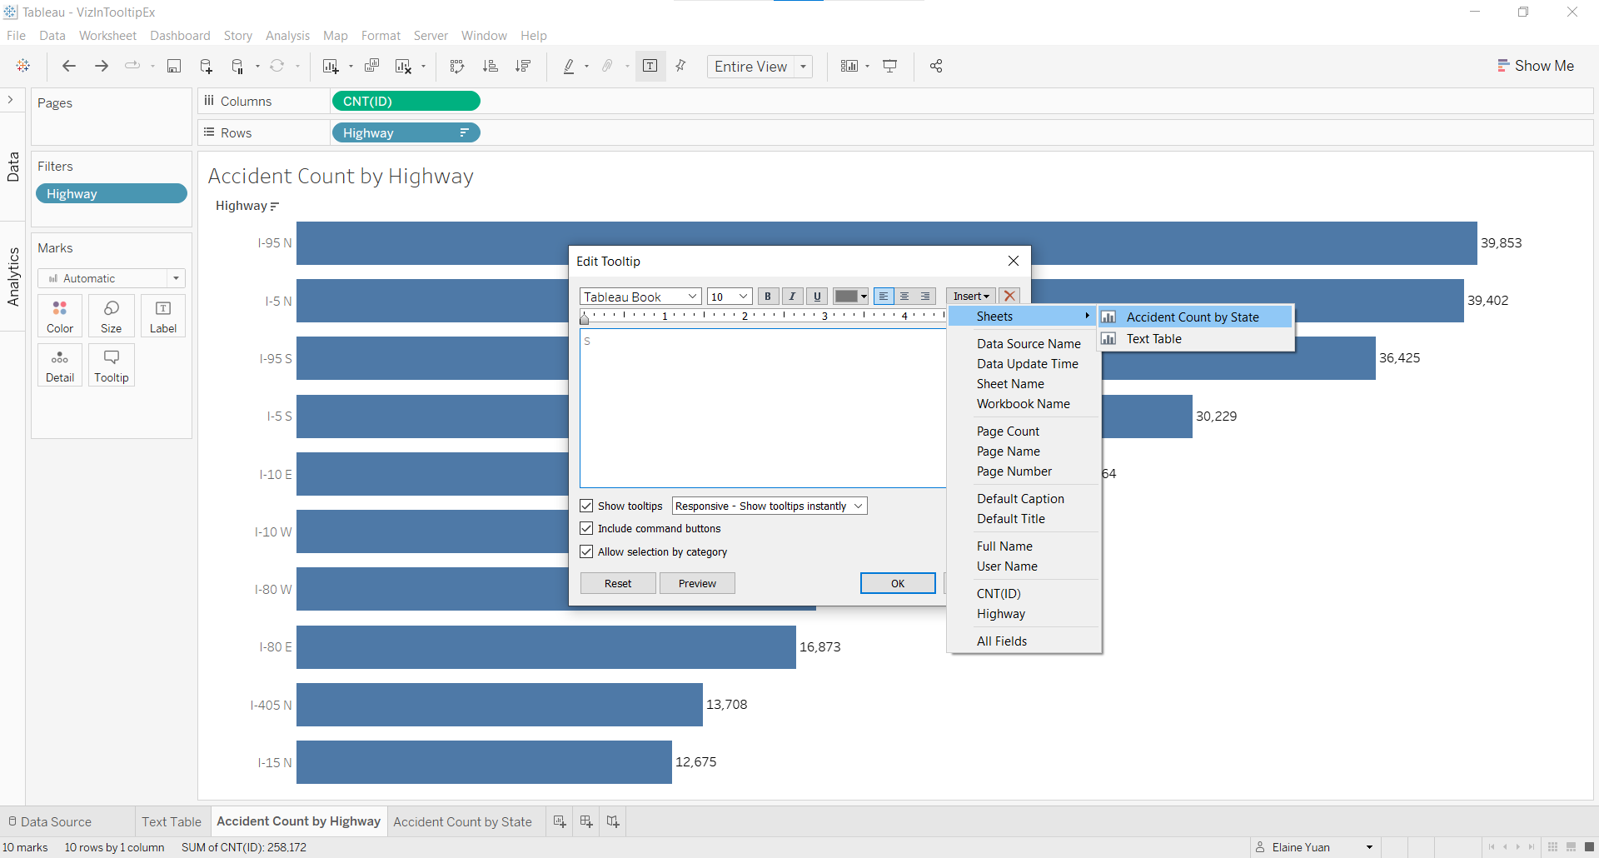Click the OK button
Viewport: 1599px width, 858px height.
897,584
